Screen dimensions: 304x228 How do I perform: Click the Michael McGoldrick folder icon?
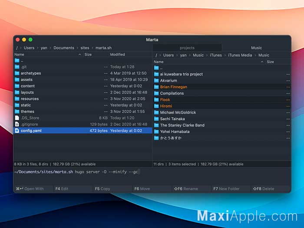[156, 113]
